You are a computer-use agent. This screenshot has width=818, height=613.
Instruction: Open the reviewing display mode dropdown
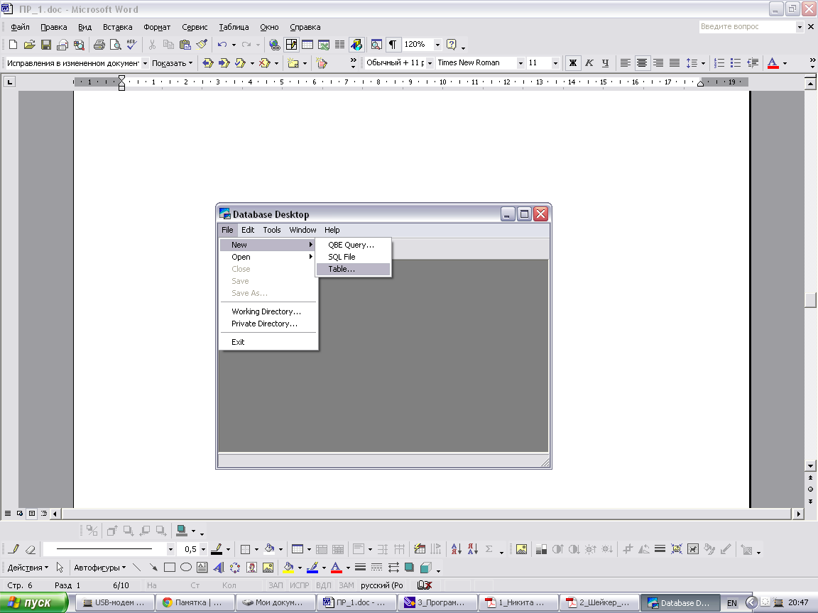145,63
